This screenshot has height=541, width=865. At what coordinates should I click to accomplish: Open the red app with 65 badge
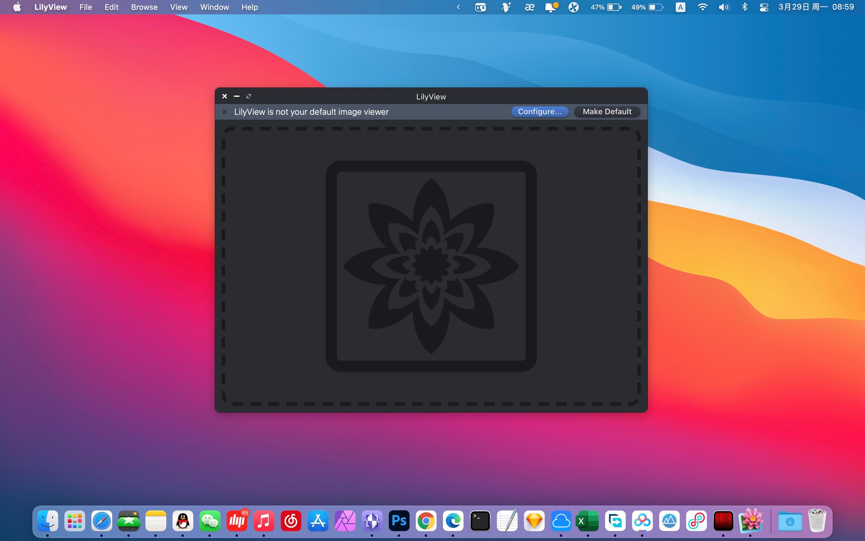237,521
